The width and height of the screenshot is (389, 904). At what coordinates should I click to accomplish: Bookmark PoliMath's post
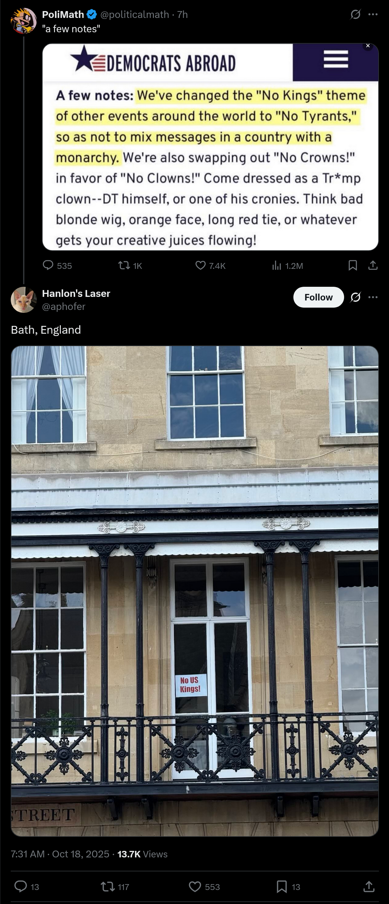coord(353,265)
